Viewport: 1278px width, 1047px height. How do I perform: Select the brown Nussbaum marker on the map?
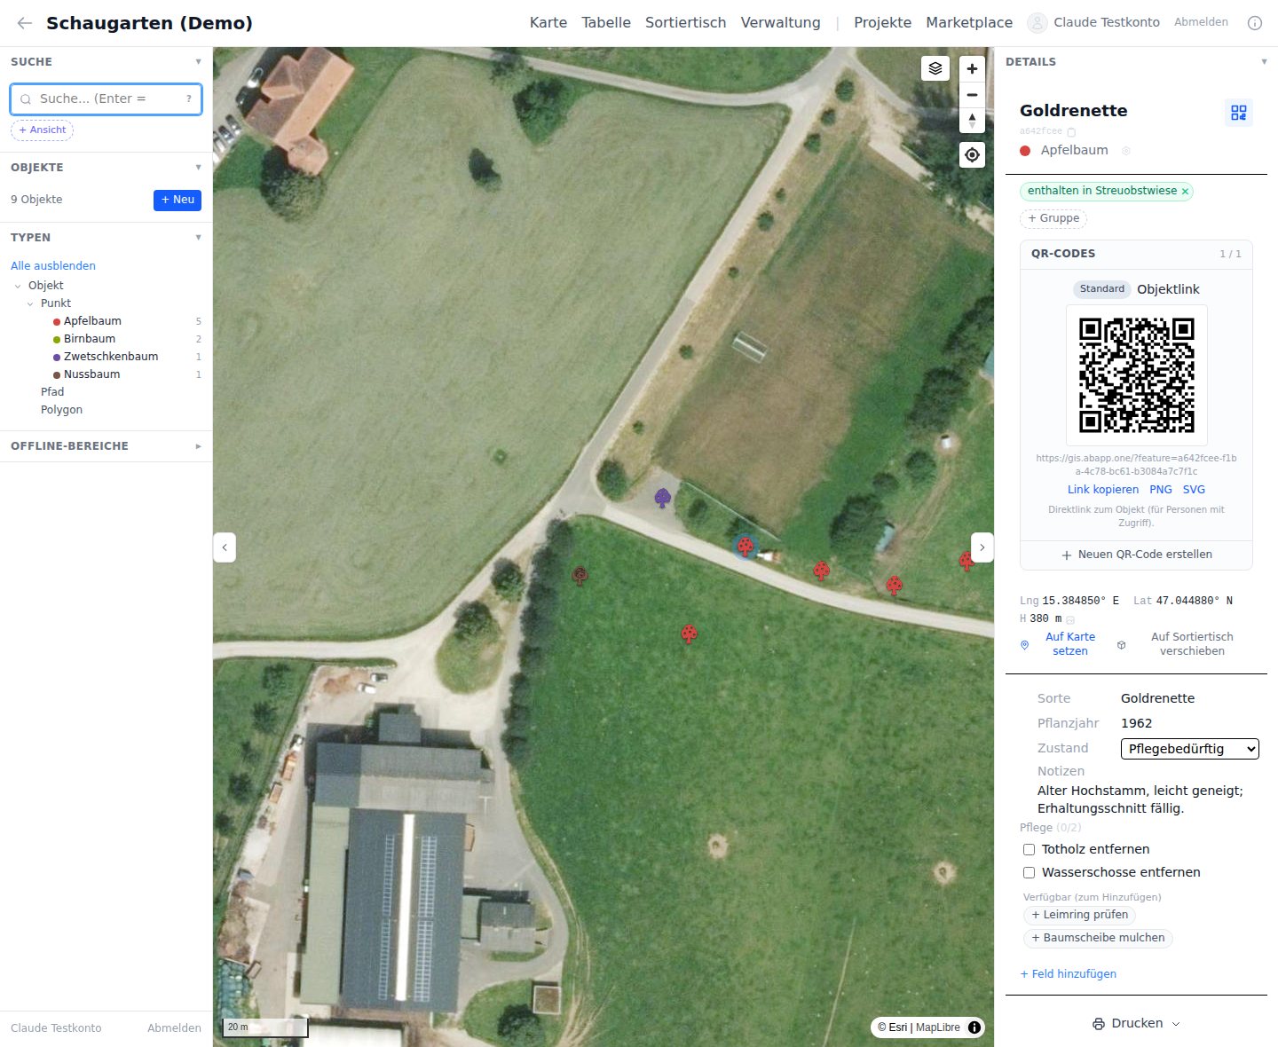pyautogui.click(x=580, y=576)
